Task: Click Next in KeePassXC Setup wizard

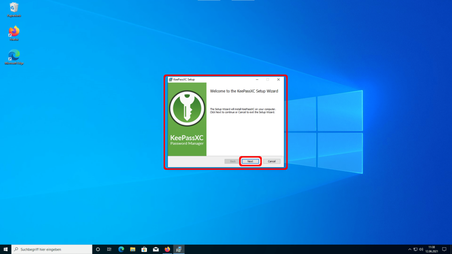Action: pyautogui.click(x=250, y=161)
